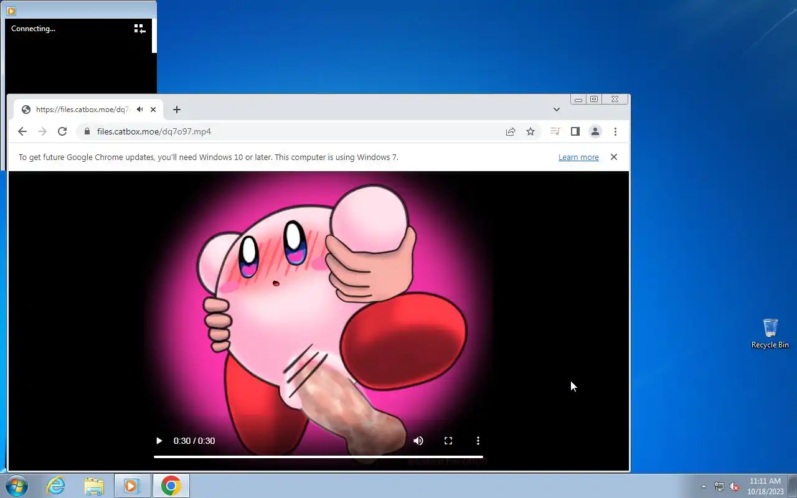
Task: Launch Internet Explorer from taskbar
Action: click(56, 486)
